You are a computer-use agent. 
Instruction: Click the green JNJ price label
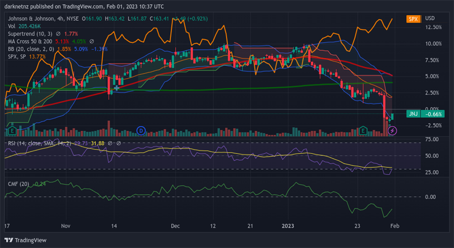[x=413, y=114]
